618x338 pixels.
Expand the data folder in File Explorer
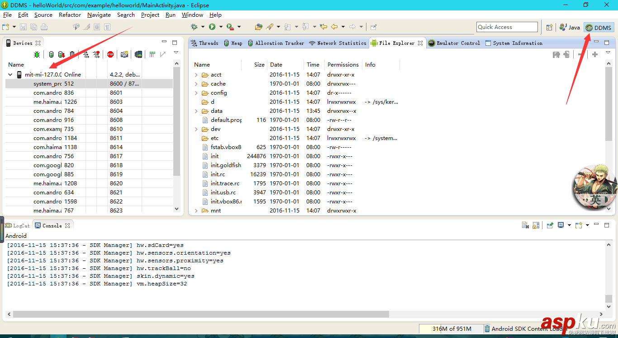point(196,111)
